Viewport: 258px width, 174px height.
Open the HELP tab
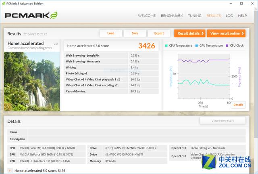click(242, 16)
